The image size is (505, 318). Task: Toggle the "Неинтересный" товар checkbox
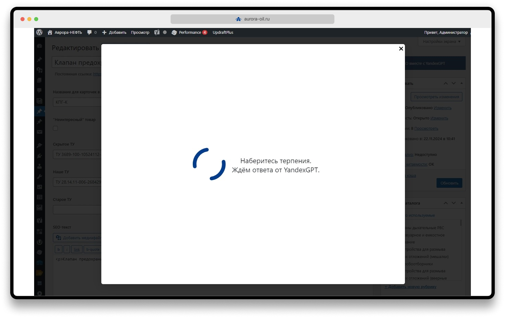(56, 128)
